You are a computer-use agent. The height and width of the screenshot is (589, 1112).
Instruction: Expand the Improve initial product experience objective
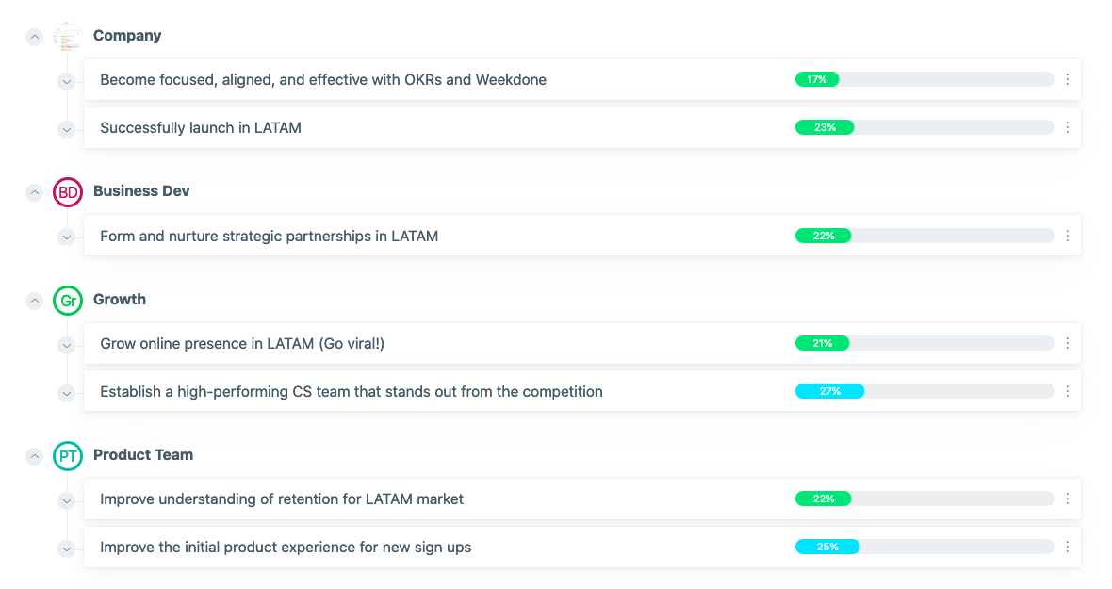66,548
